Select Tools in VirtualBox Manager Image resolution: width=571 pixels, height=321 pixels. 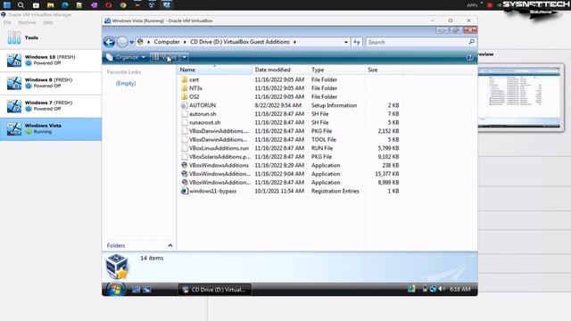click(x=51, y=37)
